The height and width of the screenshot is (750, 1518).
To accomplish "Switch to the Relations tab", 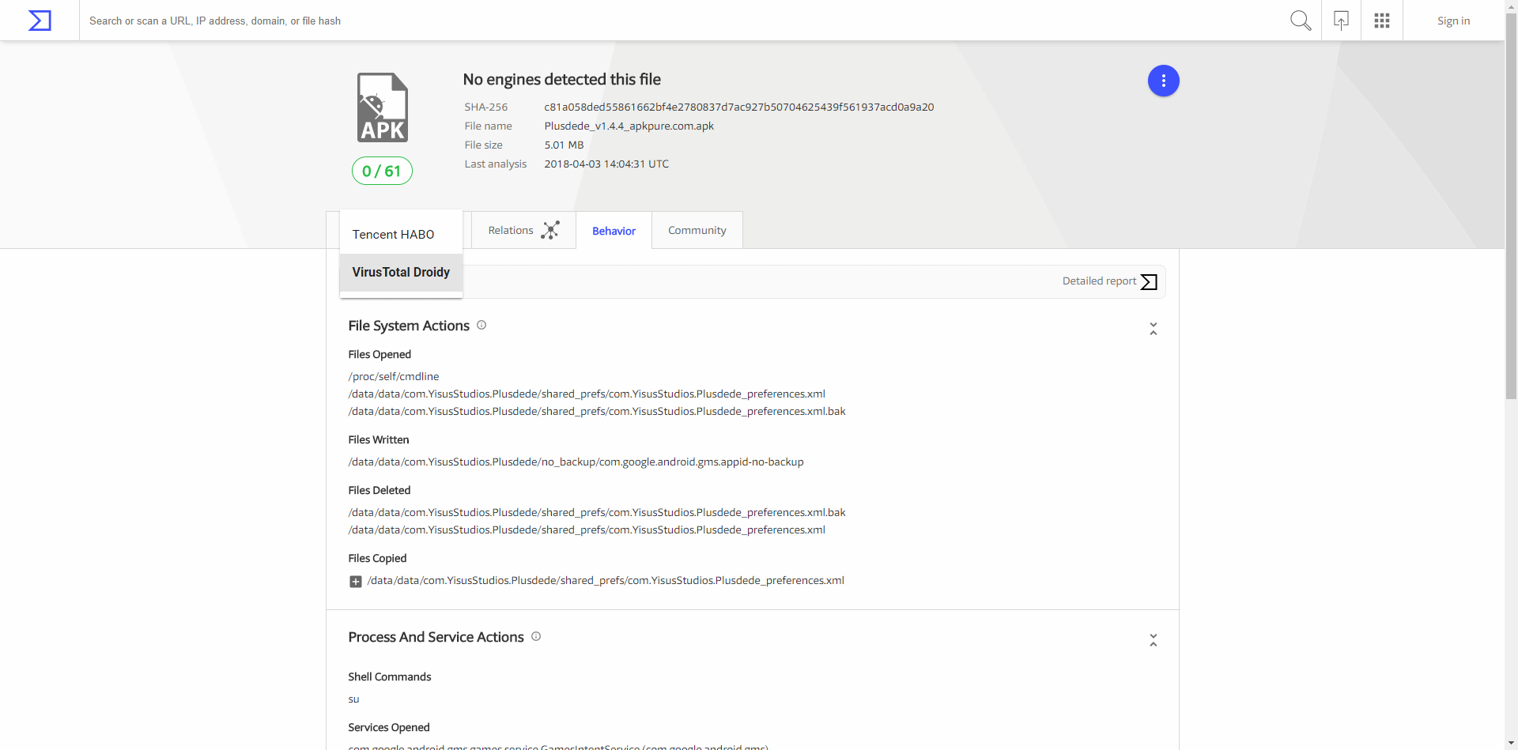I will pyautogui.click(x=523, y=230).
